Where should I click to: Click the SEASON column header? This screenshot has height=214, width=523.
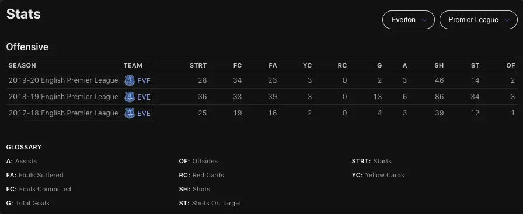(22, 66)
